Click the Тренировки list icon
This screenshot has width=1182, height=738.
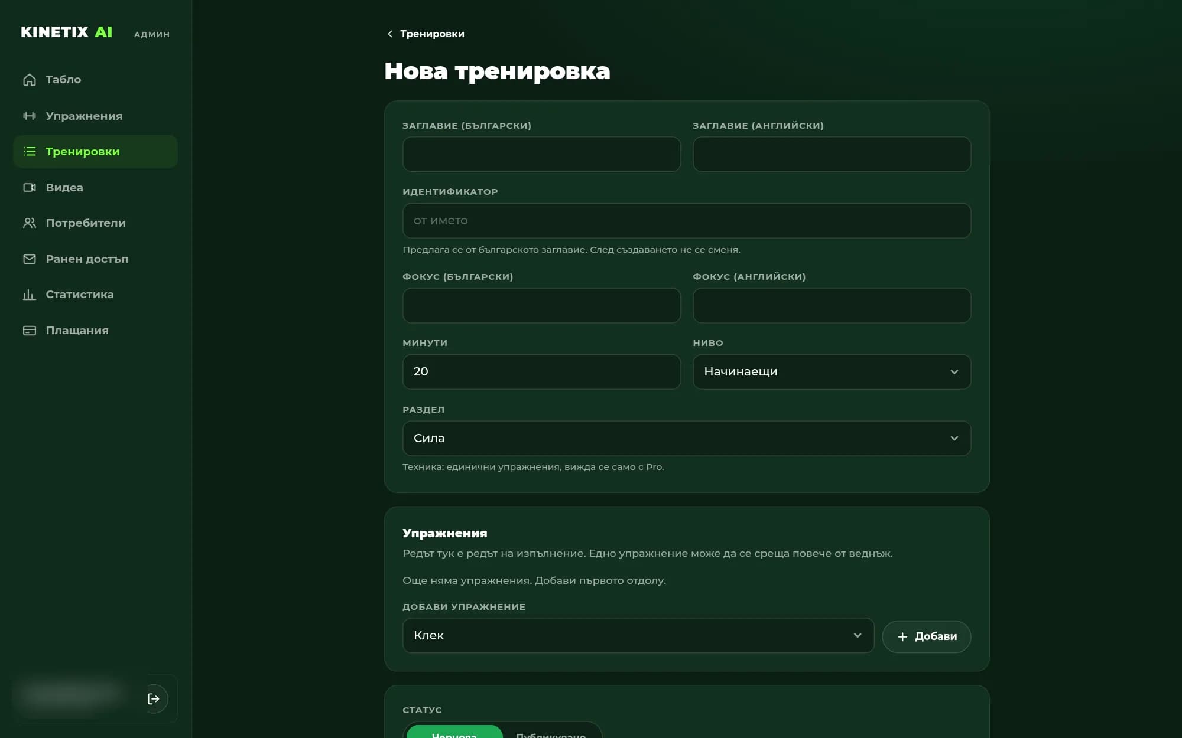[x=30, y=152]
